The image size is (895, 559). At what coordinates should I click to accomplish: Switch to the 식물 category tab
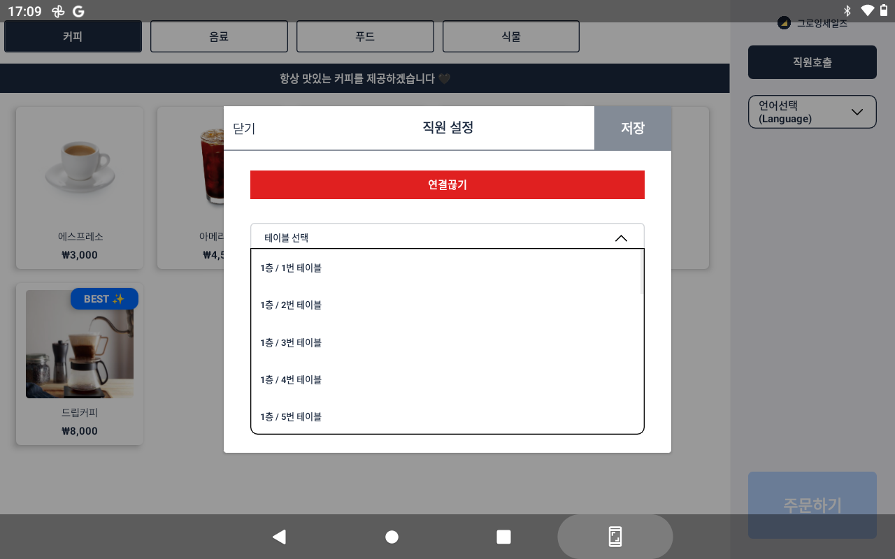(x=511, y=36)
